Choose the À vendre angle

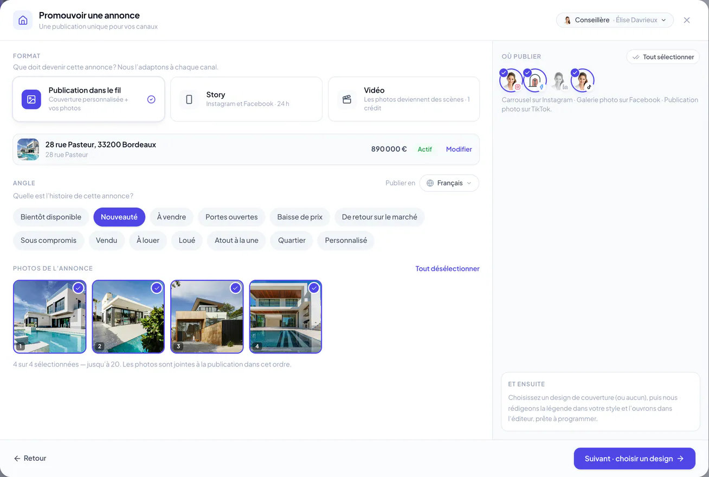click(171, 217)
